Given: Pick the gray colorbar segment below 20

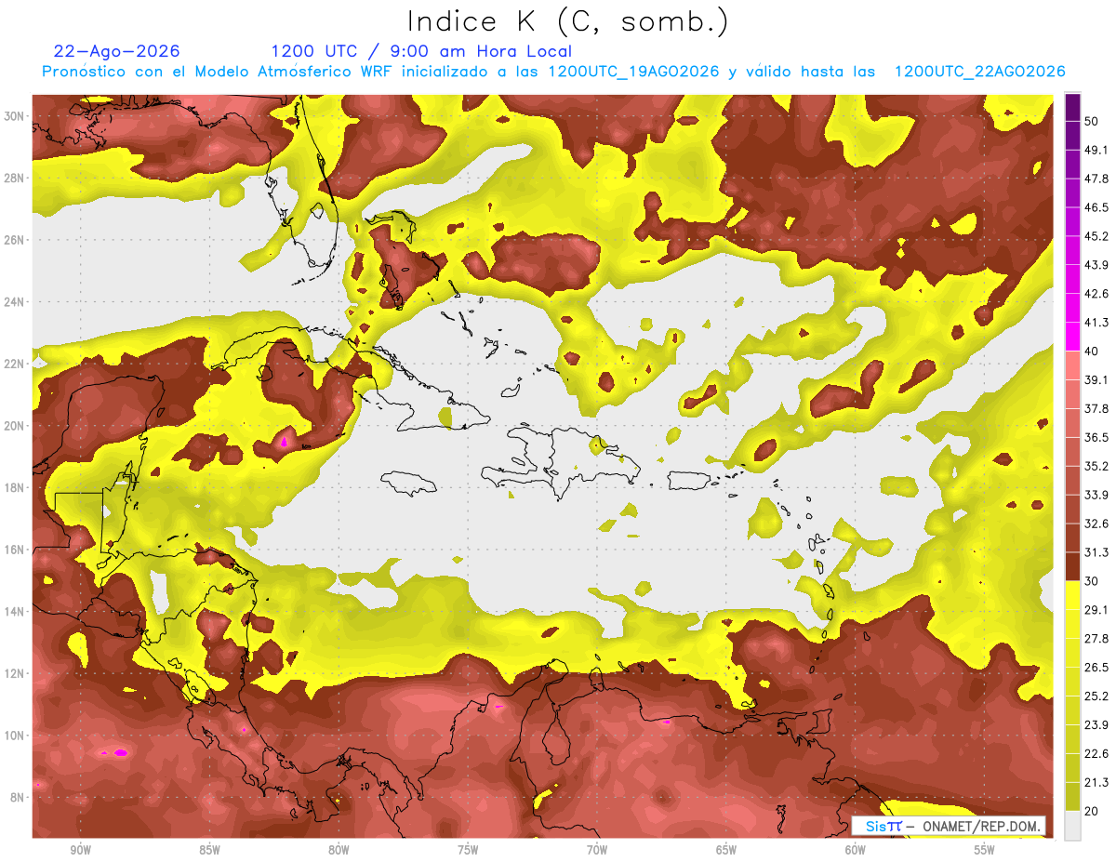Looking at the screenshot, I should (1072, 825).
